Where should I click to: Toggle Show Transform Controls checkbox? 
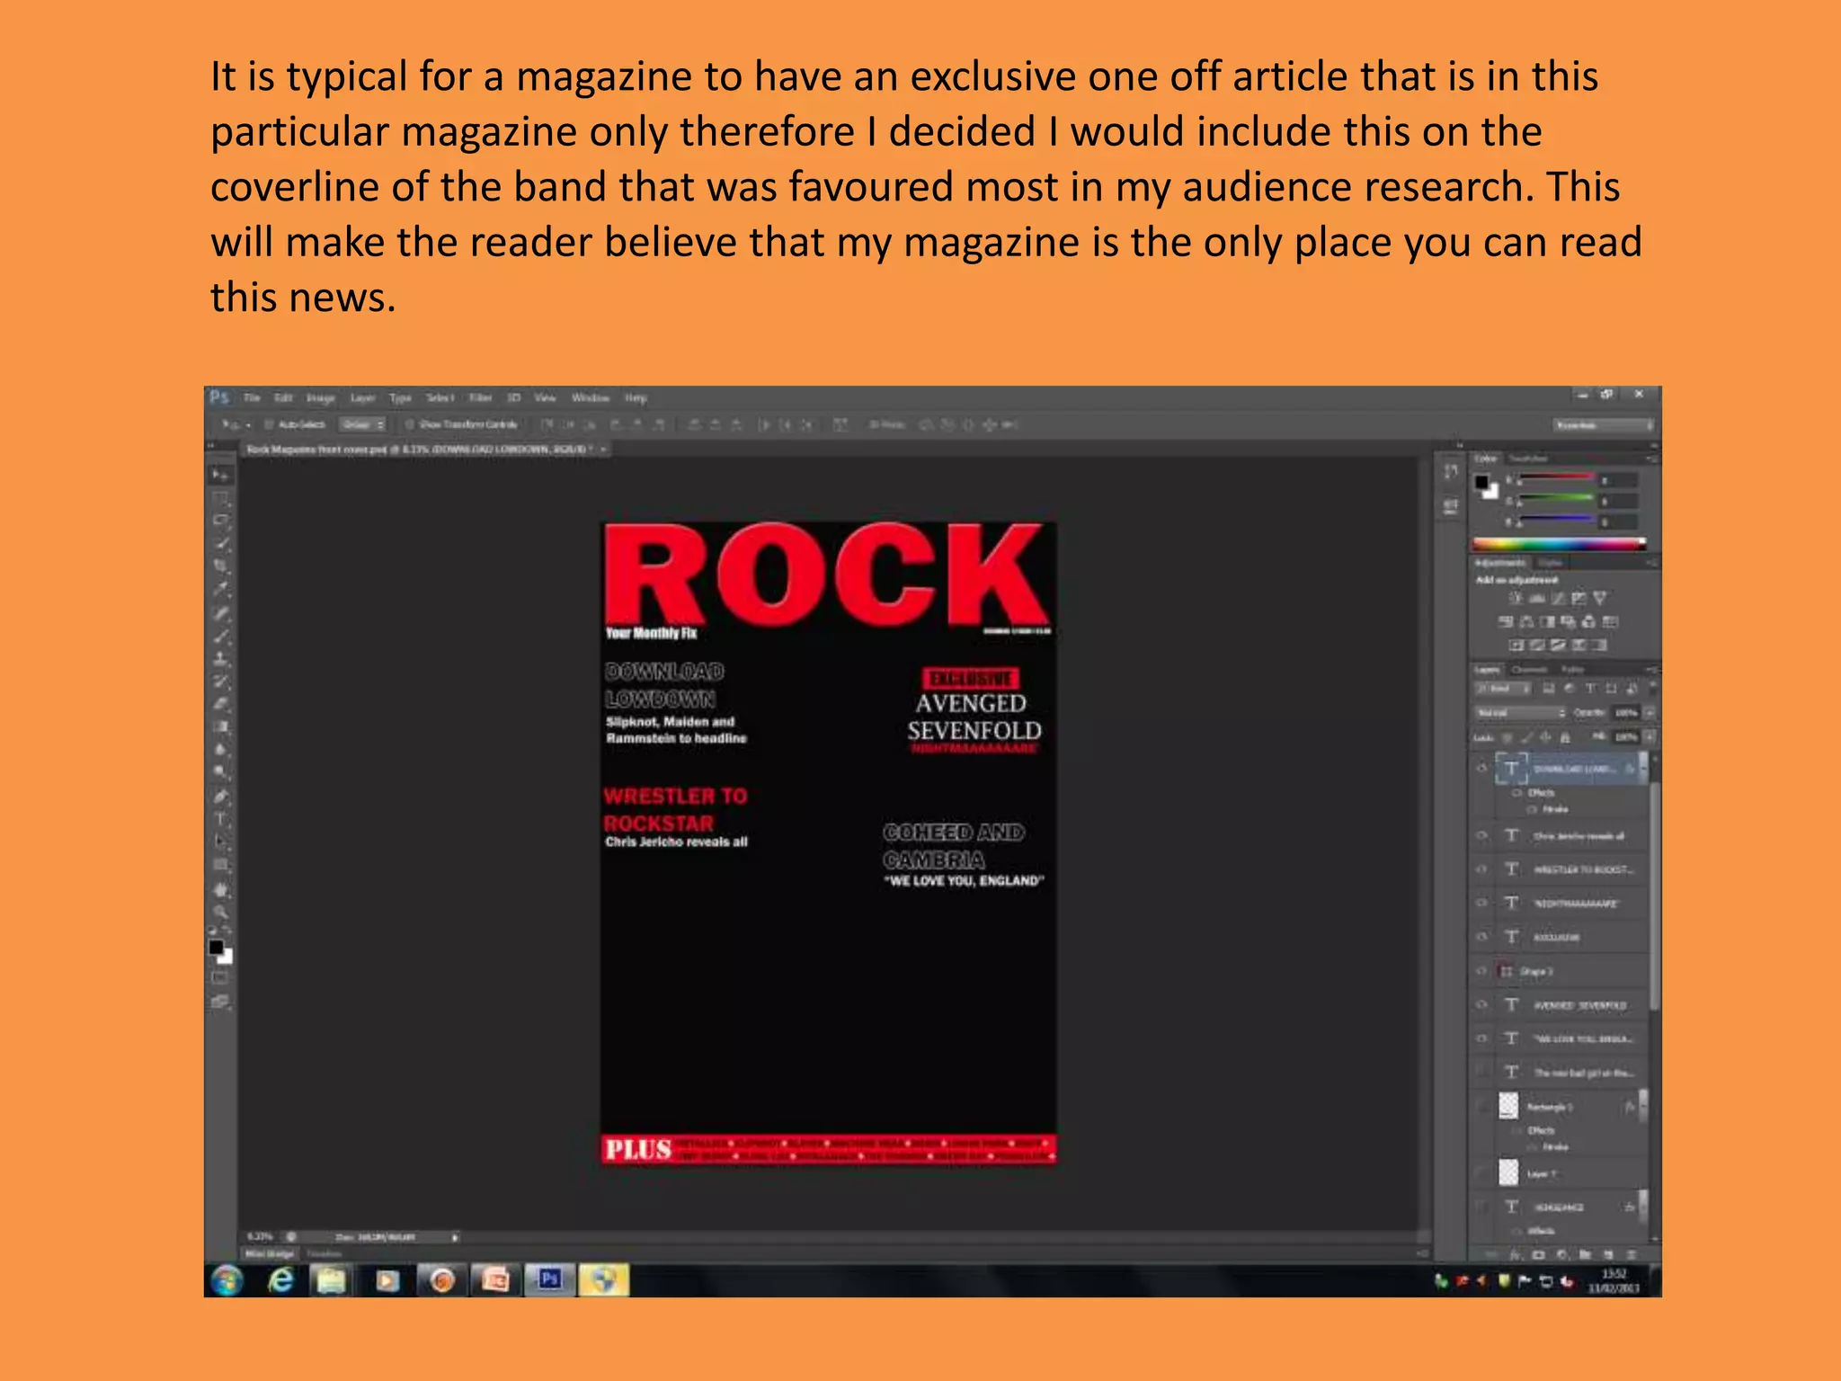[409, 424]
